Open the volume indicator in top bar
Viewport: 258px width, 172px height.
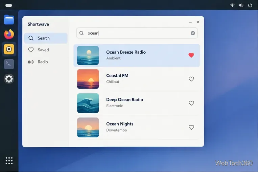(x=241, y=5)
